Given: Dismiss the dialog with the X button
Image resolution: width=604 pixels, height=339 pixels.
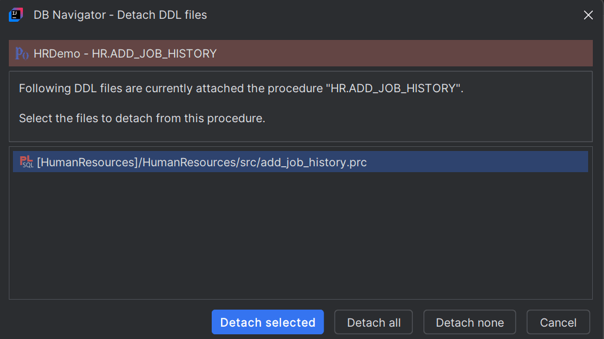Looking at the screenshot, I should 588,15.
